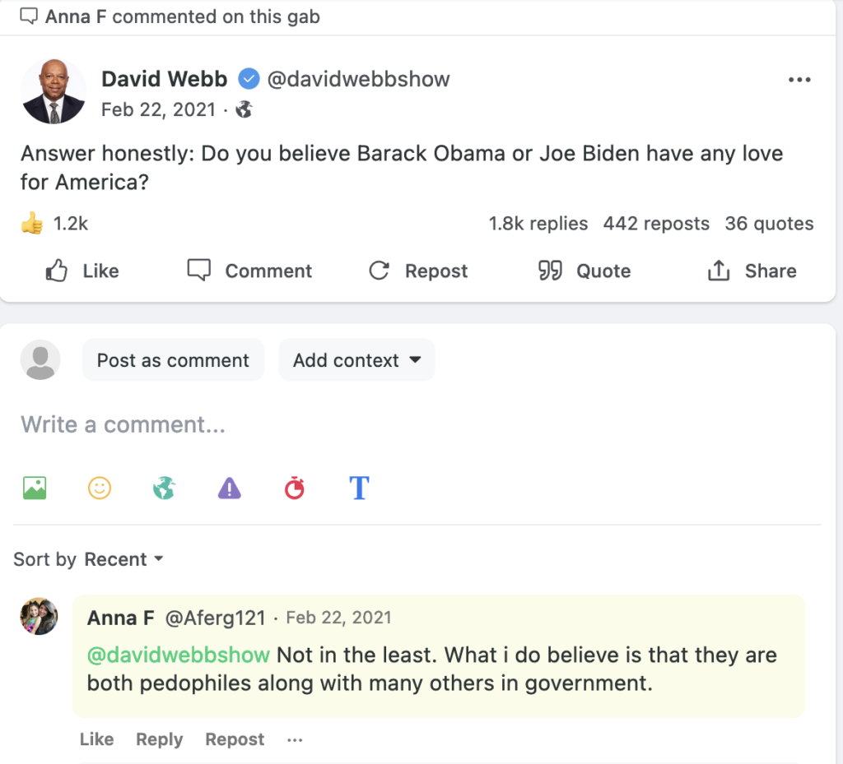Toggle the rich text T icon
843x764 pixels.
pyautogui.click(x=359, y=488)
